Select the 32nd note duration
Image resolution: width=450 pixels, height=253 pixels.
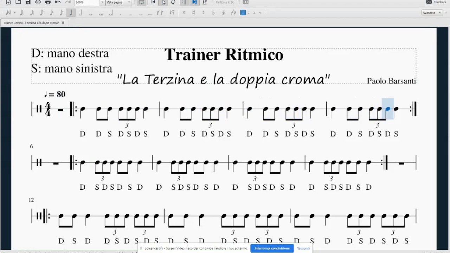[x=41, y=13]
